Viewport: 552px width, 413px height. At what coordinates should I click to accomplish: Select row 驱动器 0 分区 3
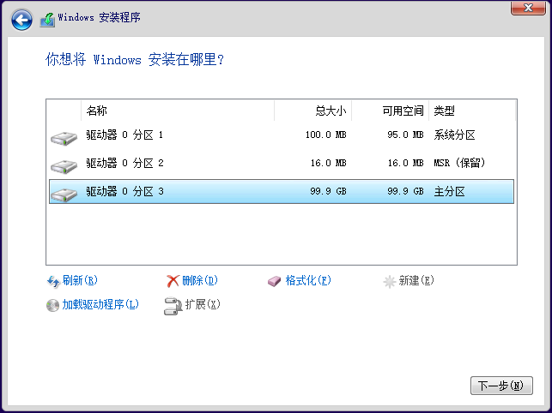coord(282,192)
